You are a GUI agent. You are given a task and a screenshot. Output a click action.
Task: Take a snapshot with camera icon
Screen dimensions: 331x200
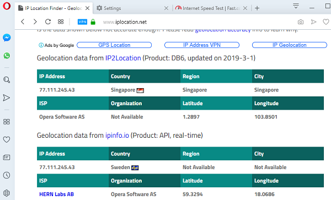point(301,22)
